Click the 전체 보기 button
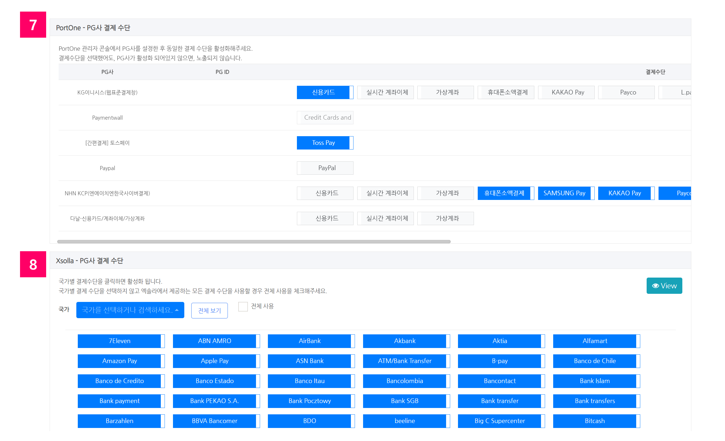The width and height of the screenshot is (725, 441). [x=209, y=311]
